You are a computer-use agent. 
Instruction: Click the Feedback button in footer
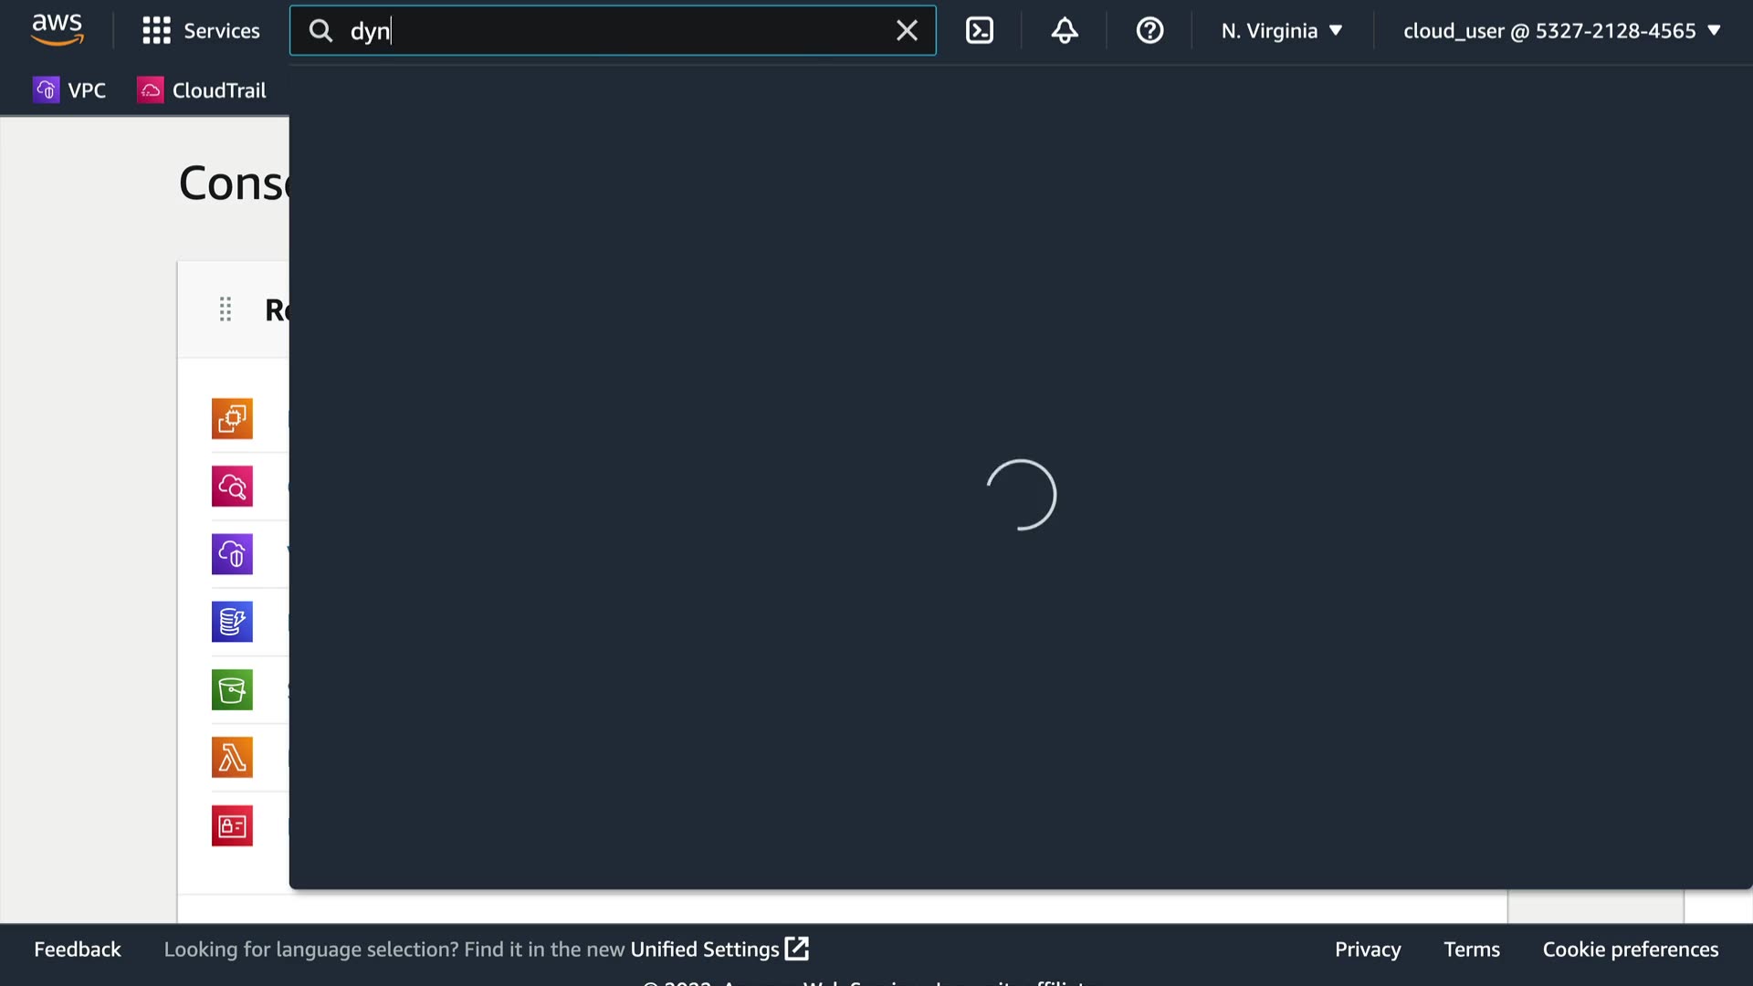78,949
